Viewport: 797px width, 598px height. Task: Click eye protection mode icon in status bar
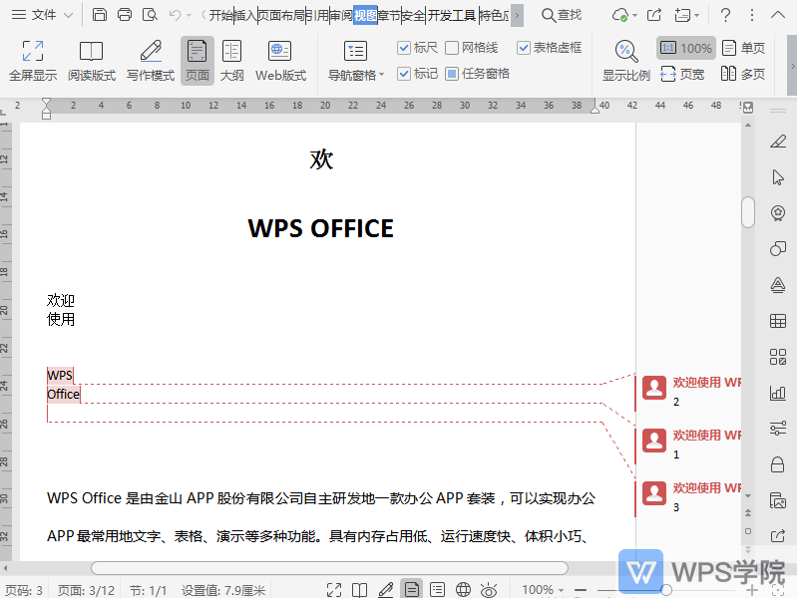pyautogui.click(x=489, y=590)
